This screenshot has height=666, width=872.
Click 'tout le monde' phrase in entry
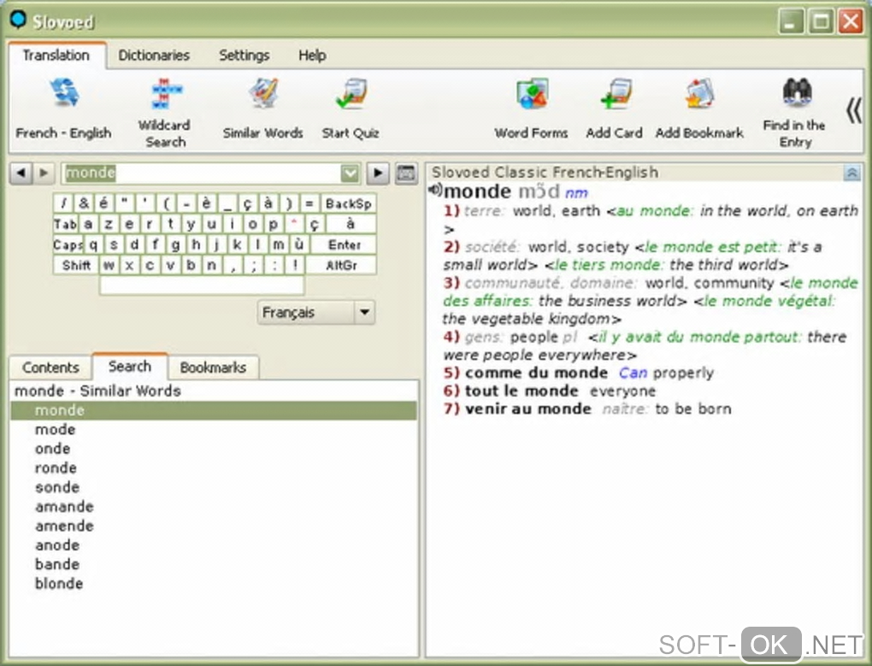521,391
